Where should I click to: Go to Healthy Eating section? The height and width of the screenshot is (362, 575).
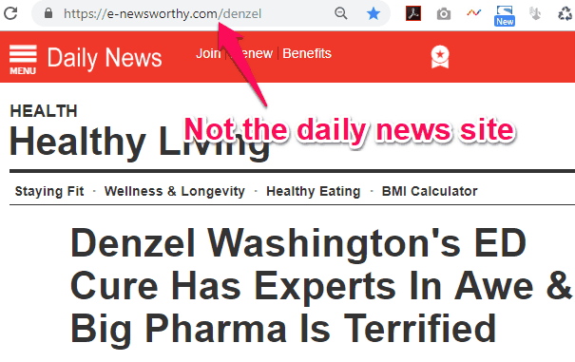[314, 192]
